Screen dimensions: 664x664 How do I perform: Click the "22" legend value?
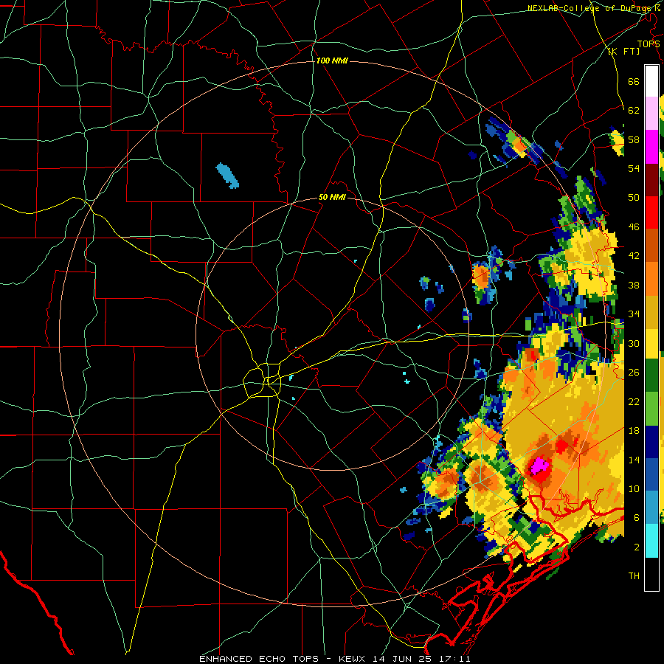[x=634, y=401]
